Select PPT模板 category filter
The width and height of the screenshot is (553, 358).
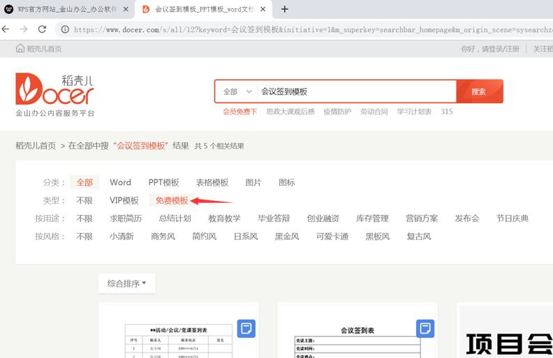tap(163, 183)
